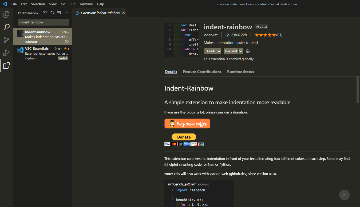Screen dimensions: 360x207
Task: Open the Terminal menu
Action: pos(86,4)
